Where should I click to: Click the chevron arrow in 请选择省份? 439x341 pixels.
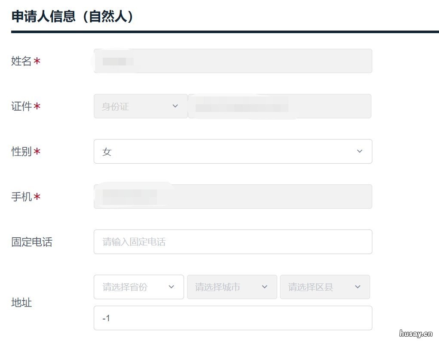171,287
